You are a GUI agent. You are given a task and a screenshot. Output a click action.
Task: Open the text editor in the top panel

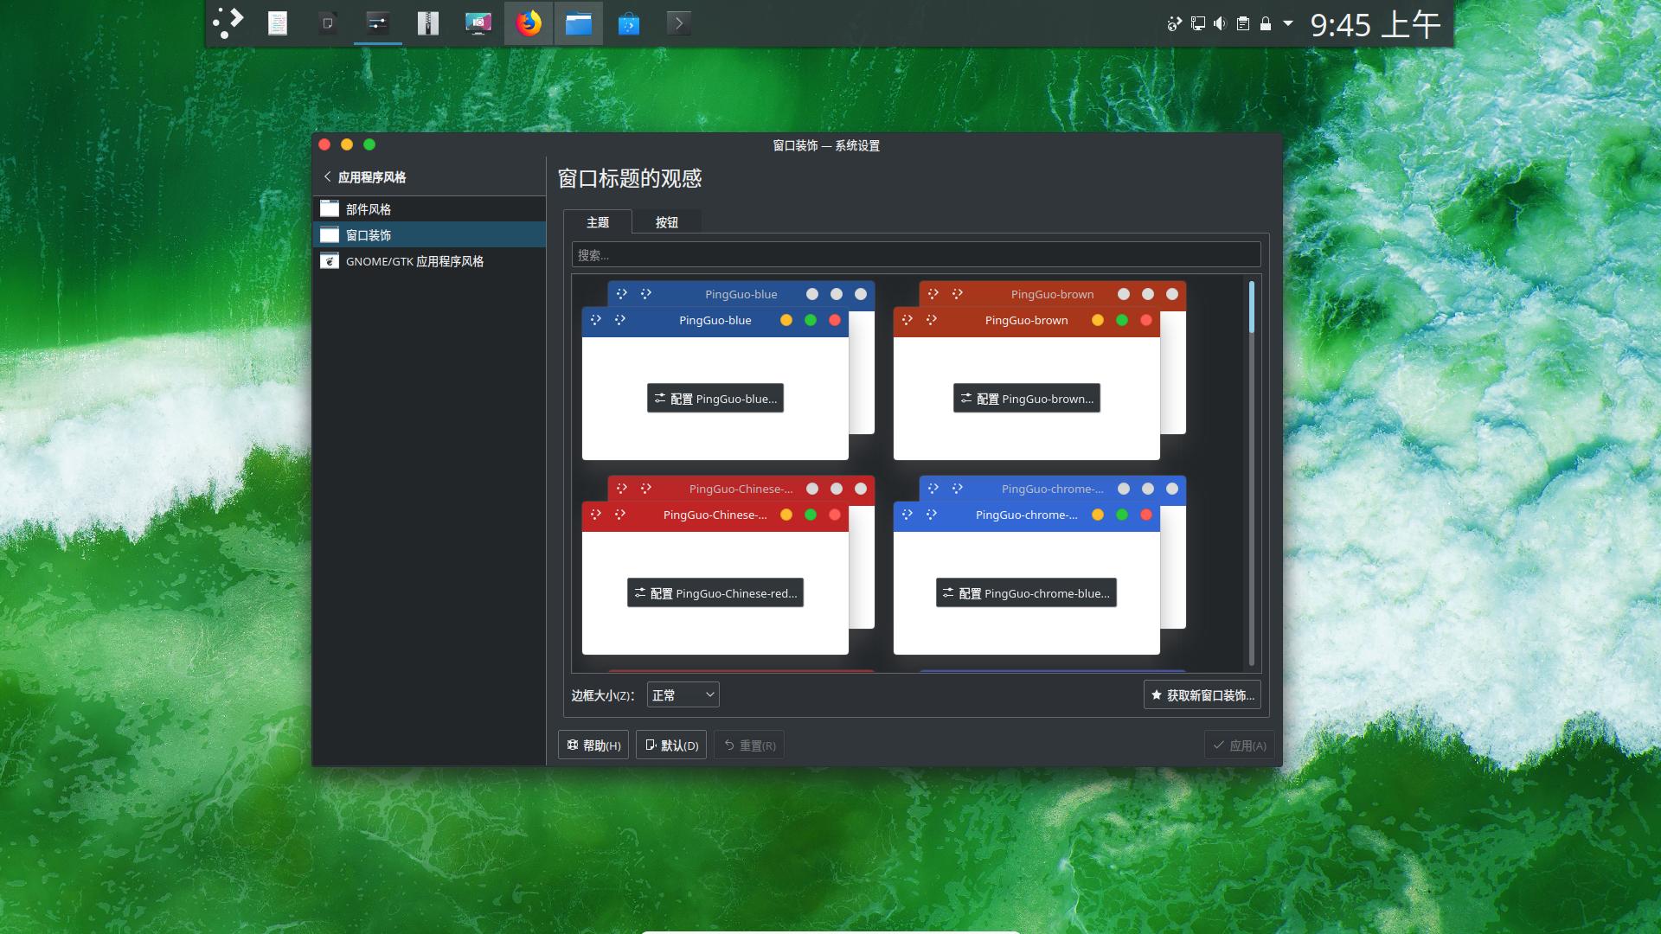278,23
